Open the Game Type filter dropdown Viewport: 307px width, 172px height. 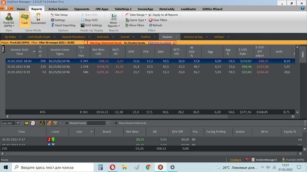pos(136,20)
